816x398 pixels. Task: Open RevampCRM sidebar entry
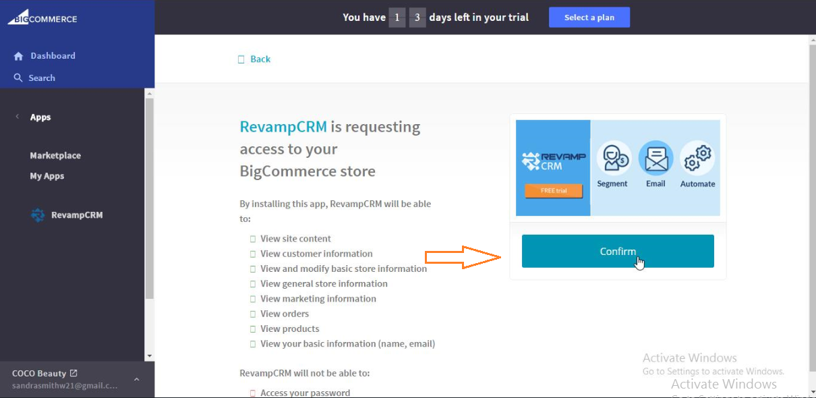pos(77,215)
